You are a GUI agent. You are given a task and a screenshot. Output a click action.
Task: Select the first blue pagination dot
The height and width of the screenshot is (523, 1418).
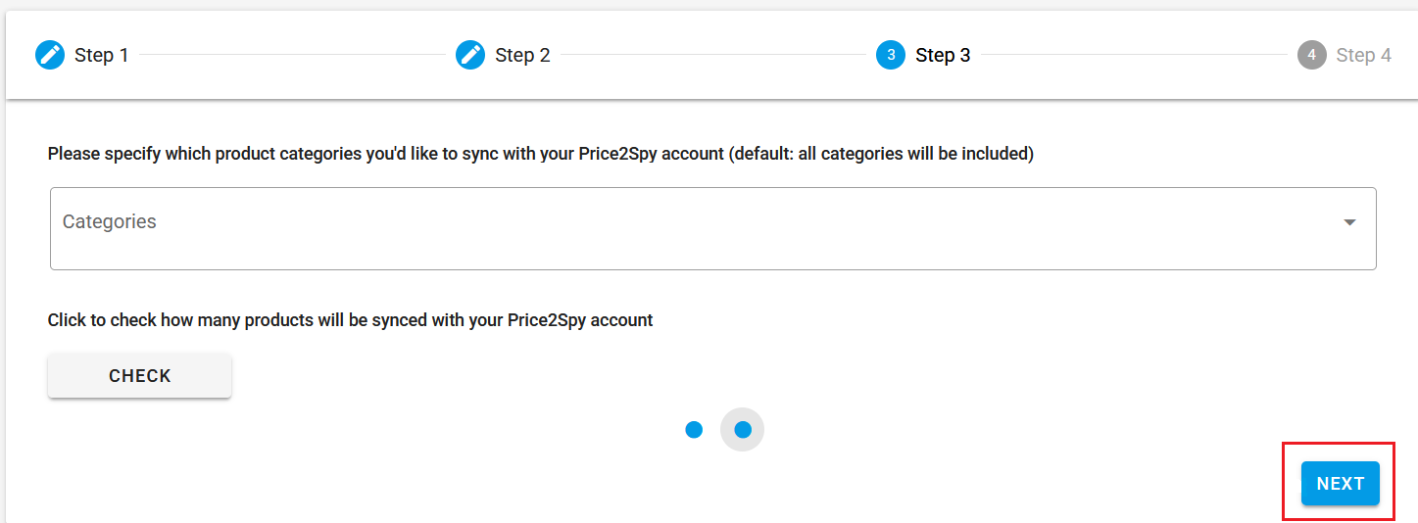point(694,429)
